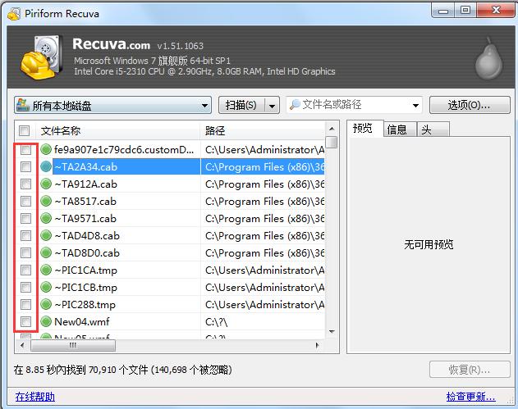Click the Piriform Recuva title bar icon

point(14,13)
